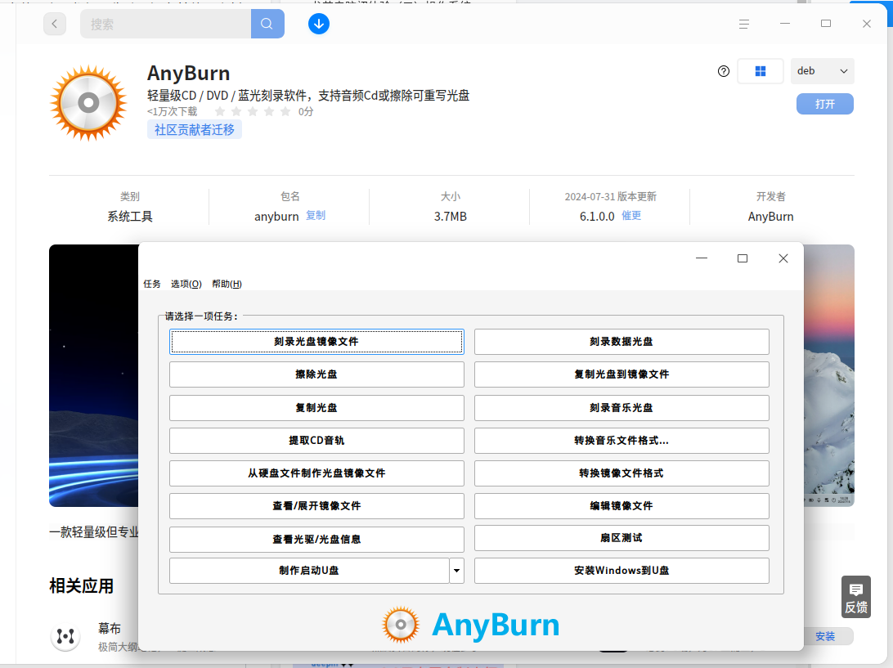Open the 帮助(H) menu in AnyBurn
The width and height of the screenshot is (893, 668).
pyautogui.click(x=227, y=284)
